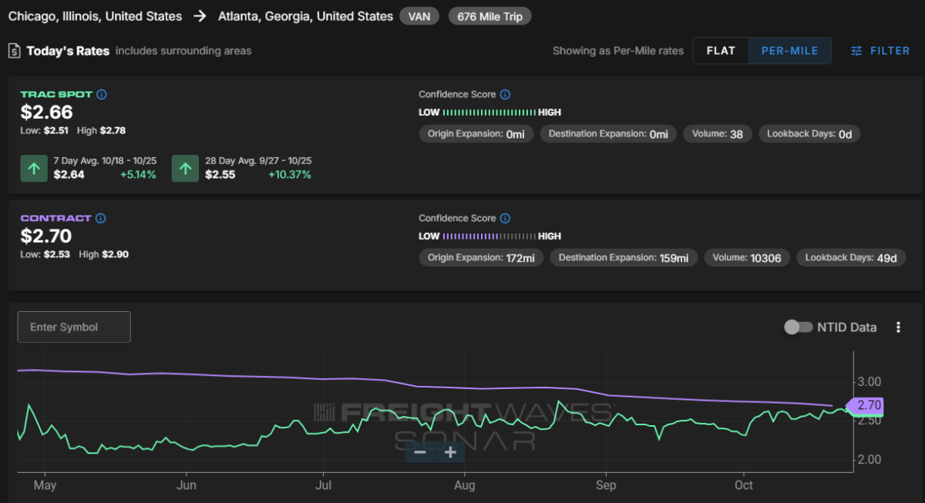Open the chart three-dot options menu
The width and height of the screenshot is (925, 503).
click(x=898, y=327)
